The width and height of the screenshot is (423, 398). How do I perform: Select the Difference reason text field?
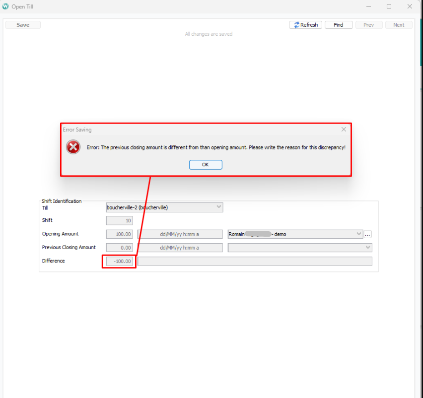pos(254,261)
